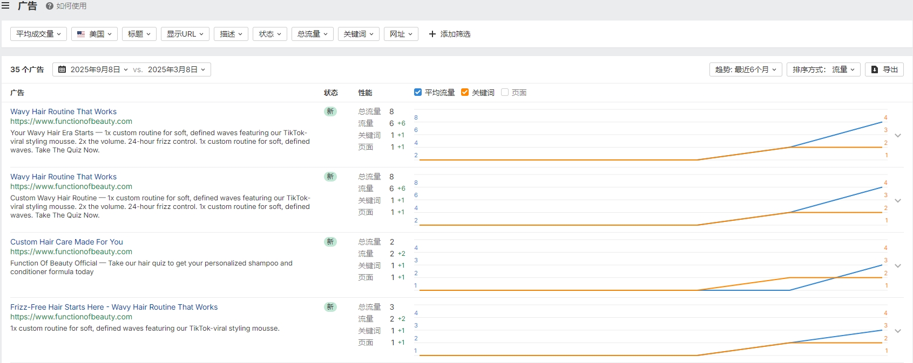Viewport: 913px width, 363px height.
Task: Click the US flag icon in country filter
Action: click(x=81, y=34)
